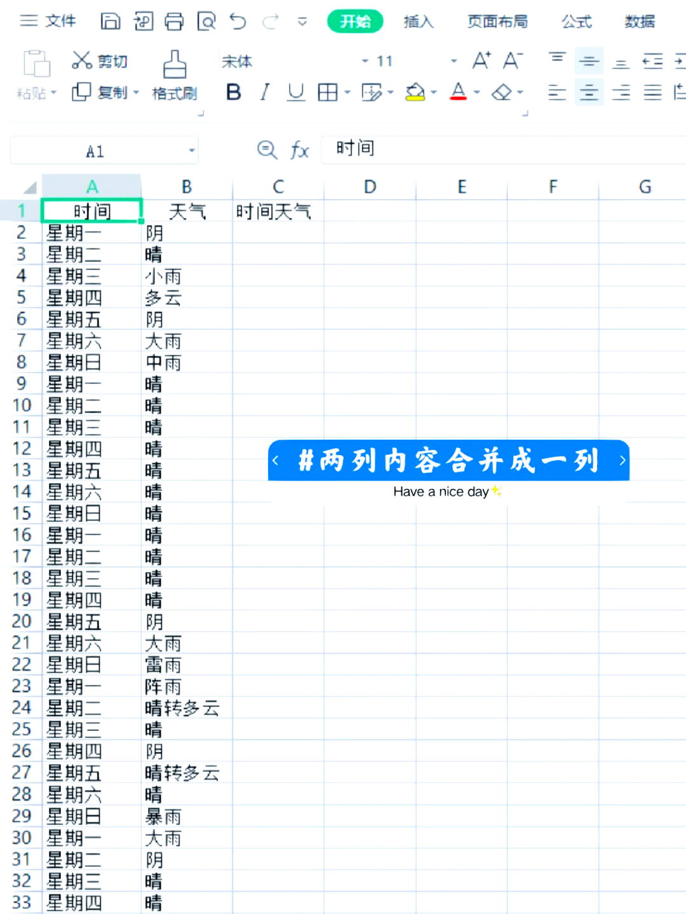Click the Save icon in the top toolbar

point(111,21)
